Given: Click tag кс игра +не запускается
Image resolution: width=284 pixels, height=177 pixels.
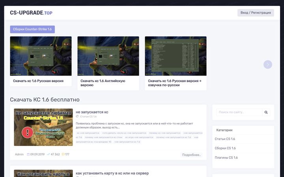Looking at the screenshot, I should [x=139, y=137].
